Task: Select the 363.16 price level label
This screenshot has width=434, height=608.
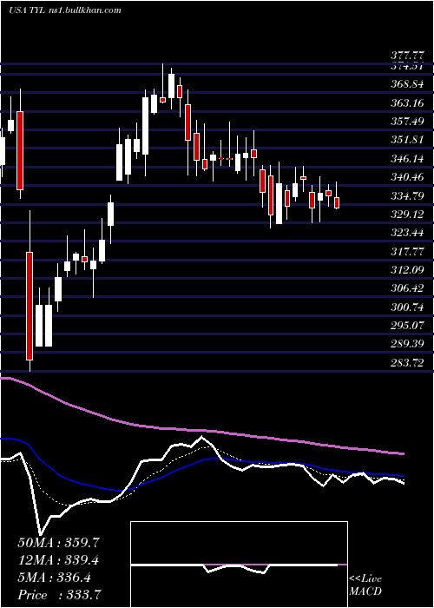Action: pyautogui.click(x=406, y=102)
